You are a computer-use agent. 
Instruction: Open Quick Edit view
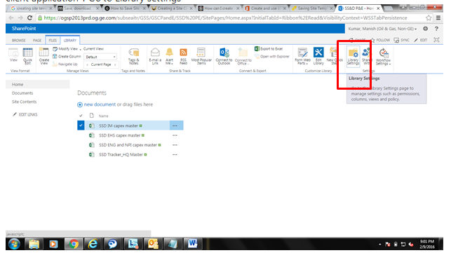[x=27, y=56]
